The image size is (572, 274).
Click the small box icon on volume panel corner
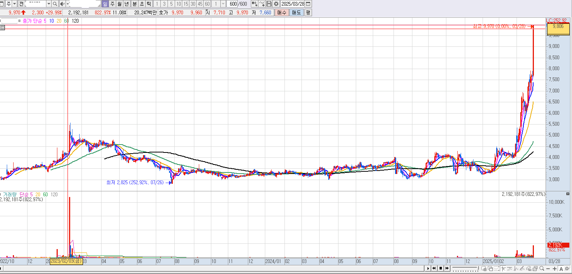pyautogui.click(x=568, y=194)
